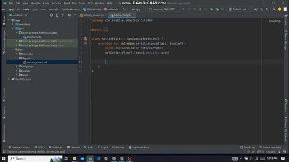Open the Structure sidebar button
Image resolution: width=289 pixels, height=162 pixels.
4,94
